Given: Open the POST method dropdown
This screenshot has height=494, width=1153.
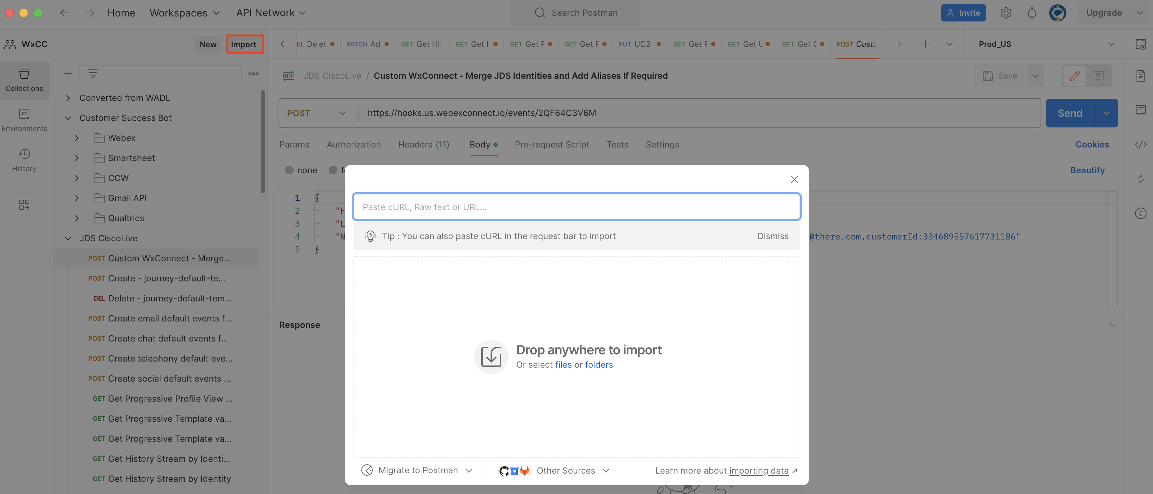Looking at the screenshot, I should tap(317, 113).
